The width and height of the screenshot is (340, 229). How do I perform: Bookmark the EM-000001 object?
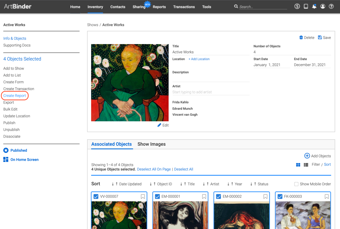click(204, 197)
